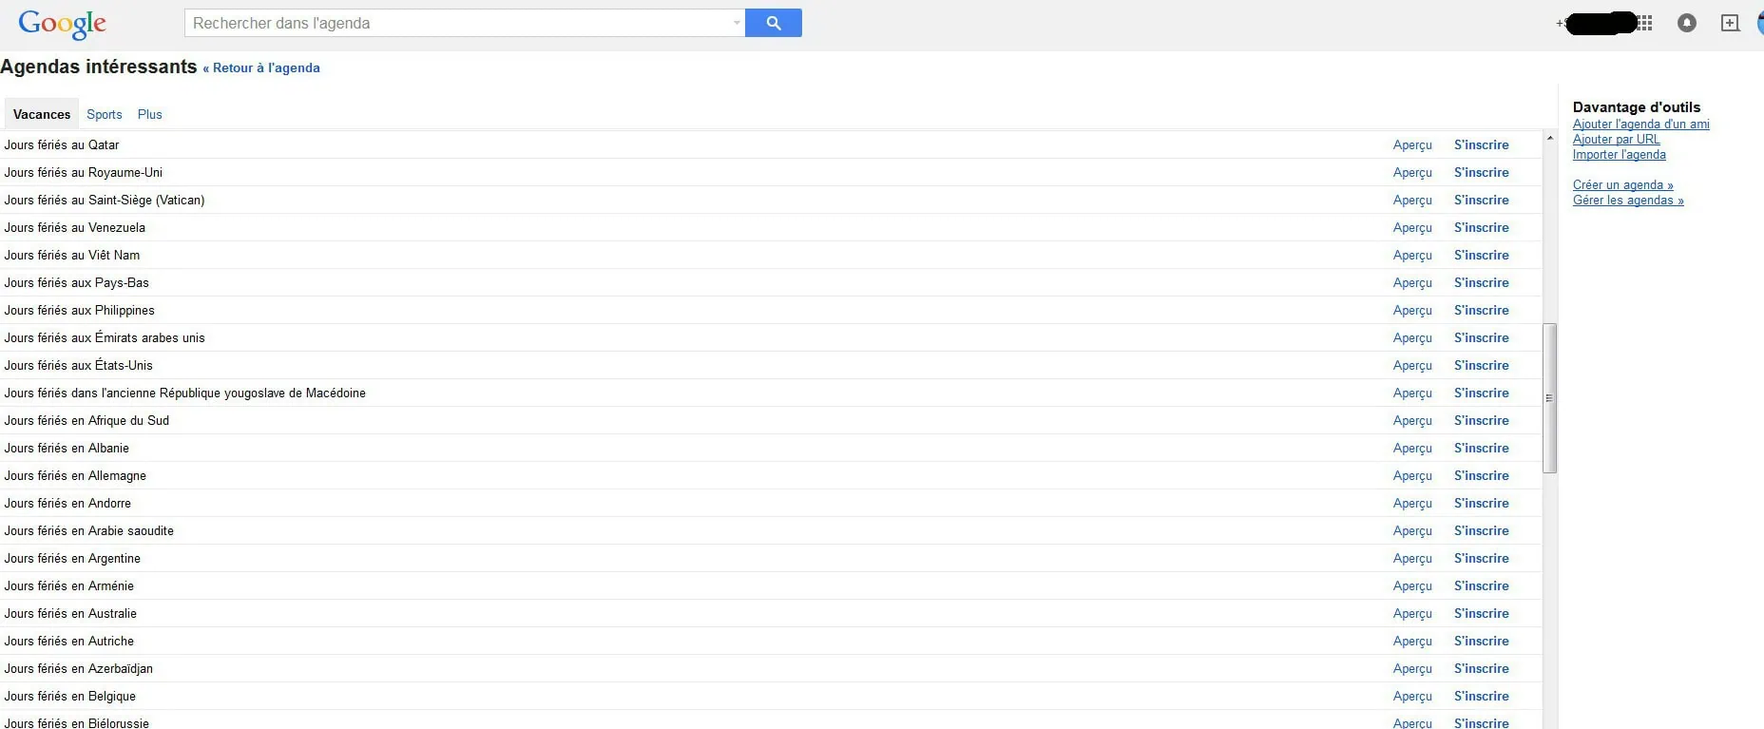The height and width of the screenshot is (729, 1764).
Task: Subscribe to Jours fériés au Qatar
Action: [1481, 144]
